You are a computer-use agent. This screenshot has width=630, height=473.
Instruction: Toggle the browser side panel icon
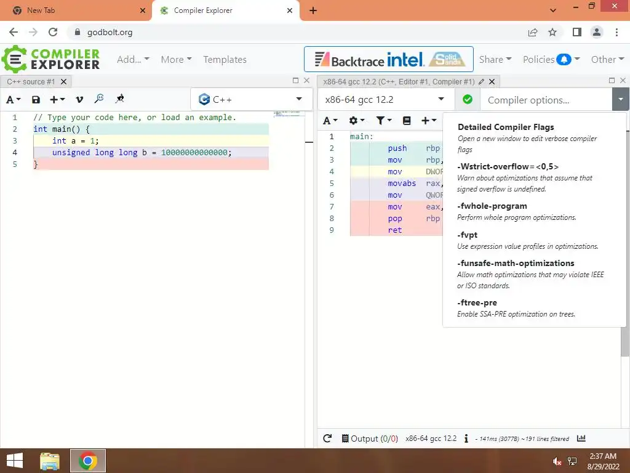pos(577,32)
